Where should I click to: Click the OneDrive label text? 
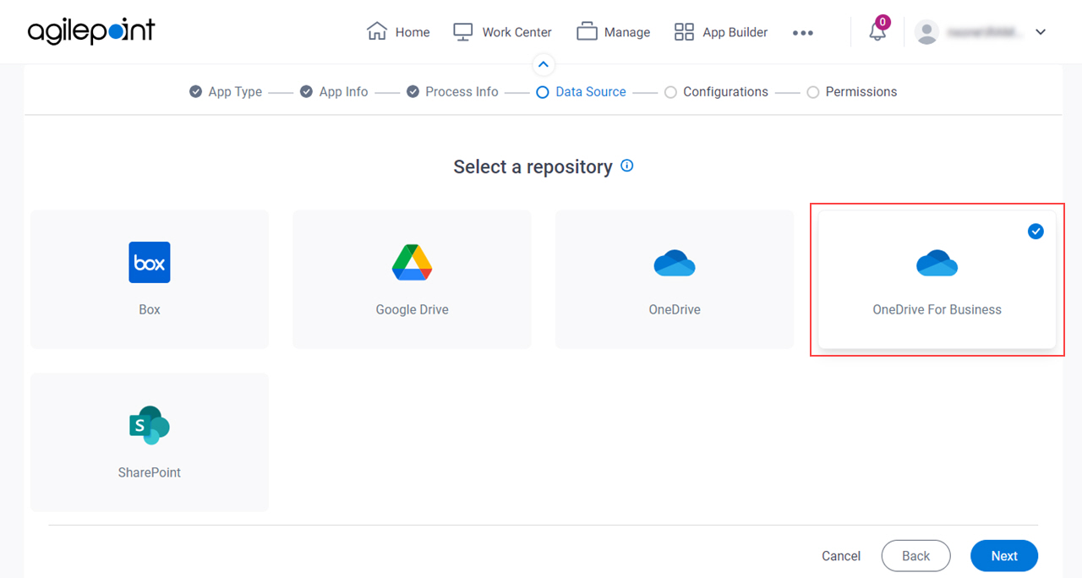(x=675, y=309)
